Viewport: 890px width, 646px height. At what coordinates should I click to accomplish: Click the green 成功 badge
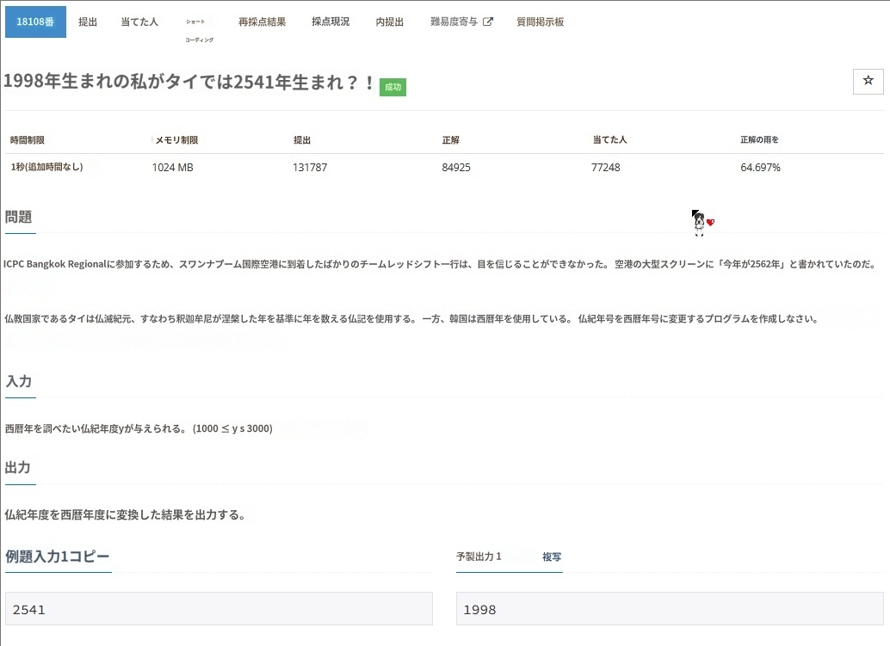(392, 87)
